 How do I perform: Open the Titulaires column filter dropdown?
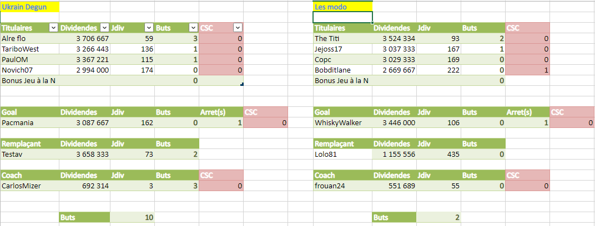click(x=53, y=28)
